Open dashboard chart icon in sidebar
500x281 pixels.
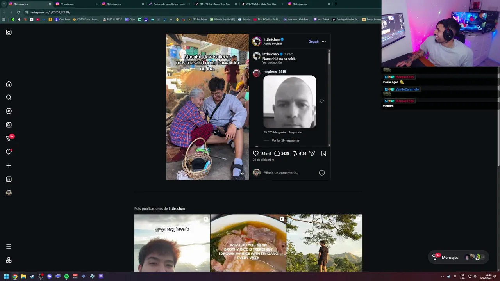point(9,180)
